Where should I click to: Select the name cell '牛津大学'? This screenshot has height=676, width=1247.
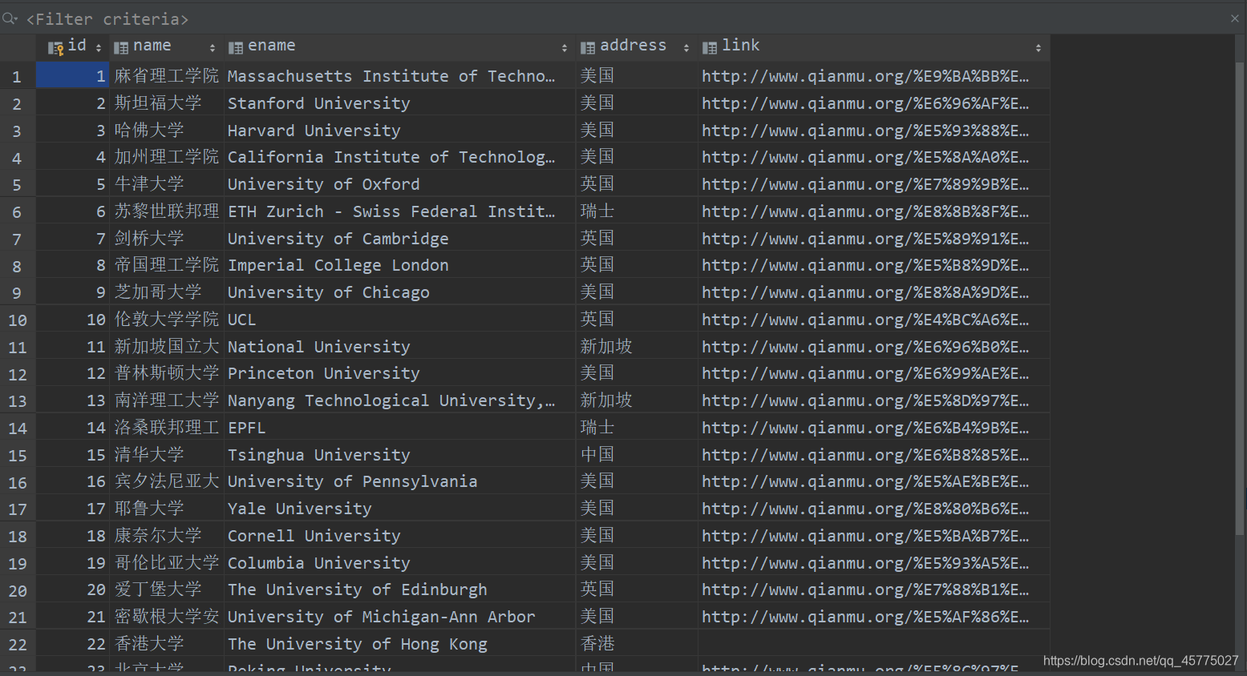tap(167, 184)
